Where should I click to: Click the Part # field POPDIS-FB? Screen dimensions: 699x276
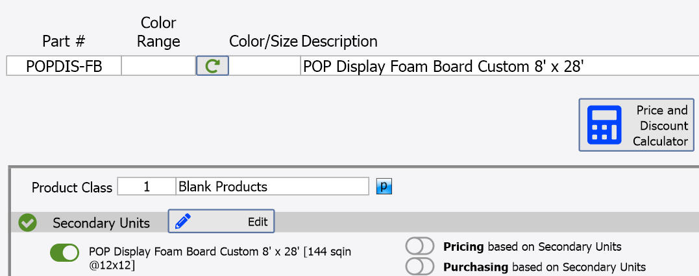coord(64,66)
